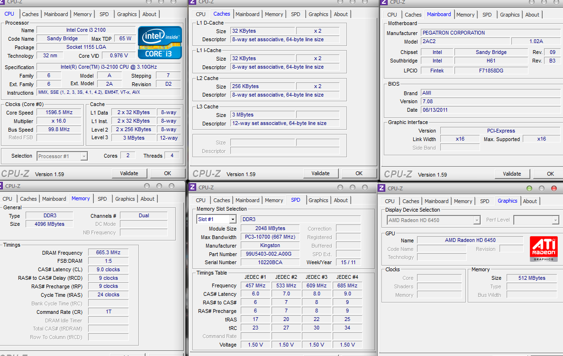
Task: Click the ATI Radeon Graphics logo
Action: [x=543, y=249]
